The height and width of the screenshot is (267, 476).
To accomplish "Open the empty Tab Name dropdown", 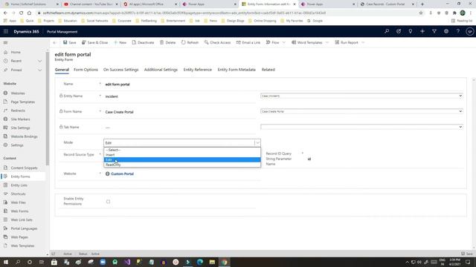I will (x=361, y=127).
